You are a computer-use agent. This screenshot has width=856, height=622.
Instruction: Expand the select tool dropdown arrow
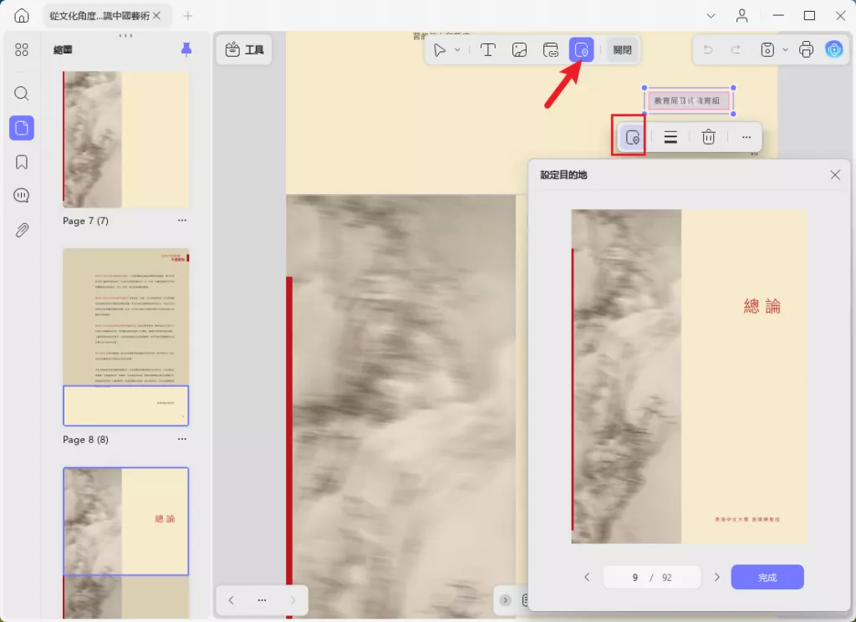457,49
